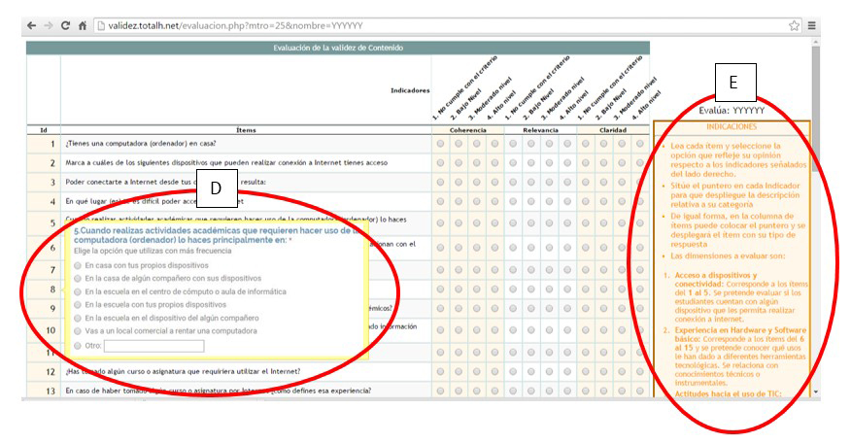This screenshot has width=851, height=443.
Task: Click the 'Evalúa: YYYYYY' label
Action: 732,111
